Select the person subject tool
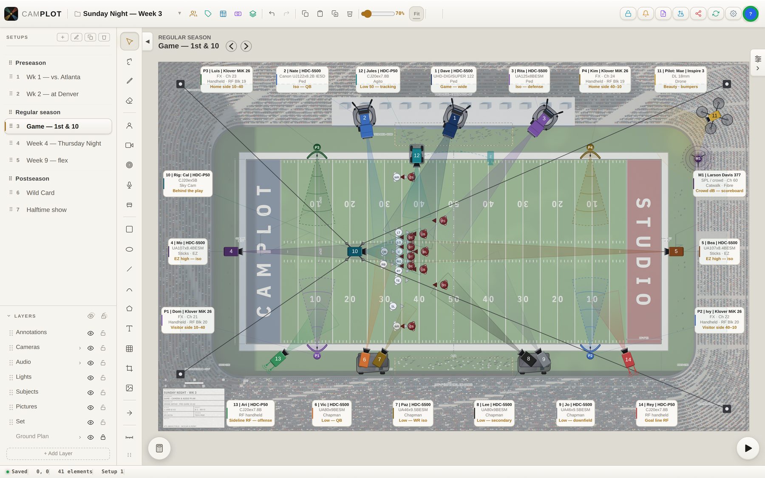The image size is (765, 478). click(x=130, y=126)
